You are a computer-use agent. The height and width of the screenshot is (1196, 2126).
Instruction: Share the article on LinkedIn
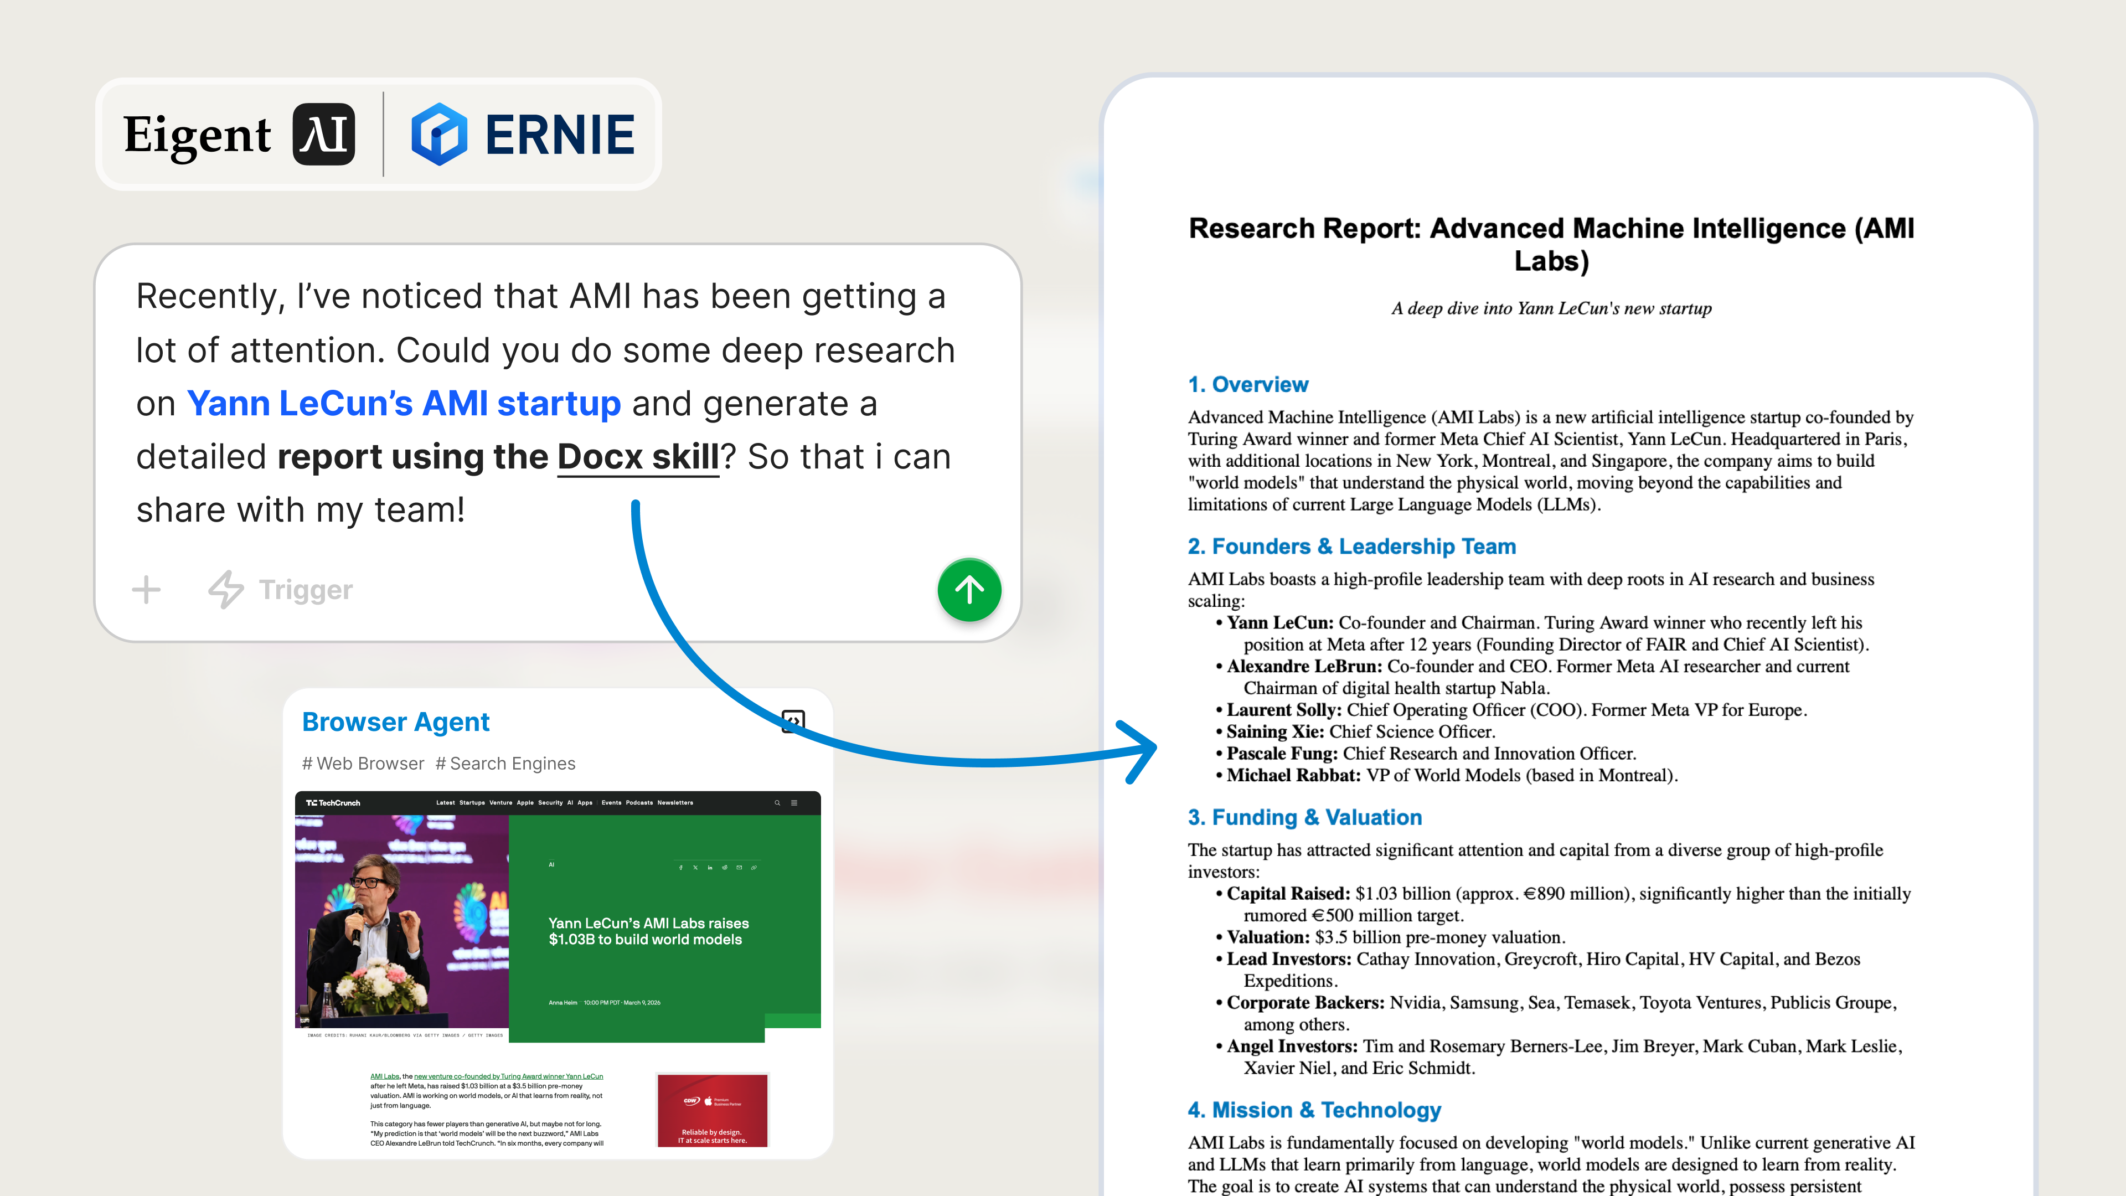[x=710, y=868]
